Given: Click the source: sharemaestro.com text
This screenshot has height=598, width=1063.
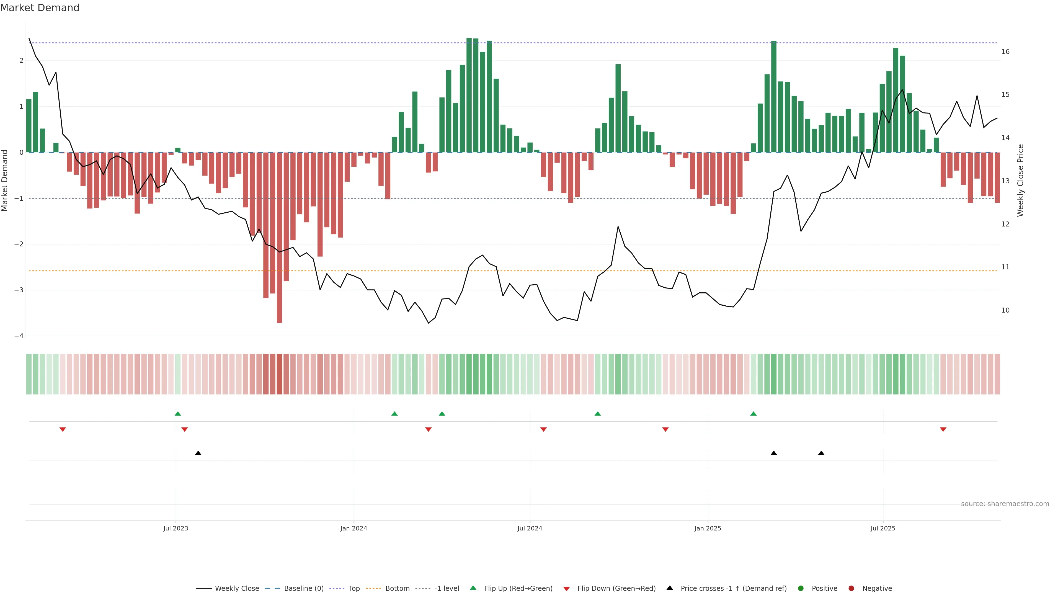Looking at the screenshot, I should 1005,504.
